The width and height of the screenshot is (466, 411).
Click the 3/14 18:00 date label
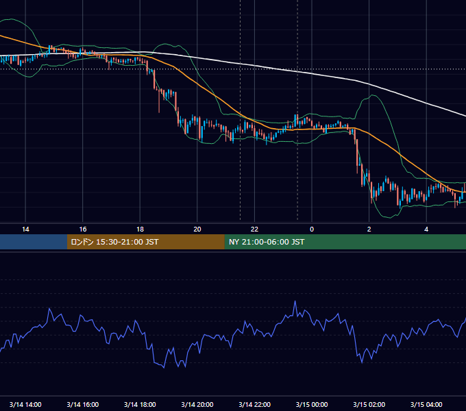(x=140, y=404)
